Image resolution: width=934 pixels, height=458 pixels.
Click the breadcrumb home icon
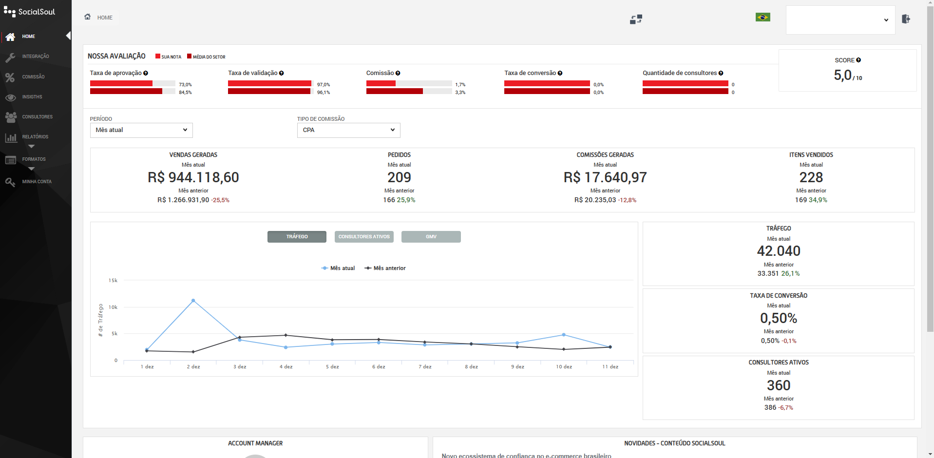tap(87, 17)
